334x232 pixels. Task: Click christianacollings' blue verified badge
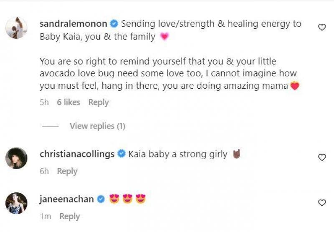pos(121,154)
